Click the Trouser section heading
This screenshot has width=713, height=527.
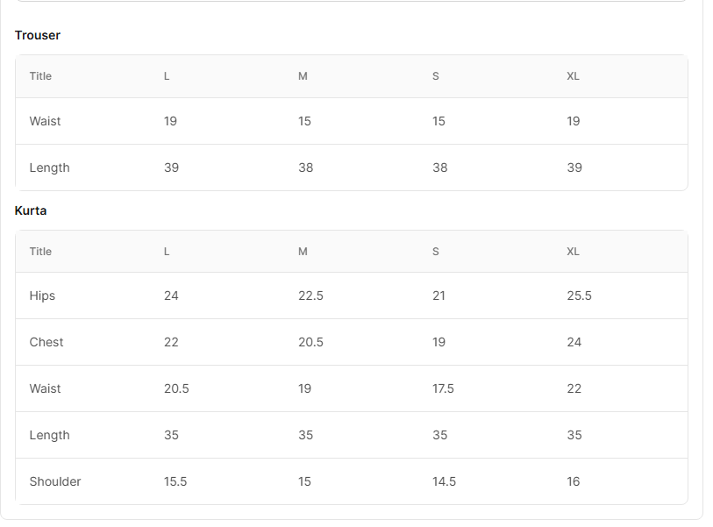(38, 35)
